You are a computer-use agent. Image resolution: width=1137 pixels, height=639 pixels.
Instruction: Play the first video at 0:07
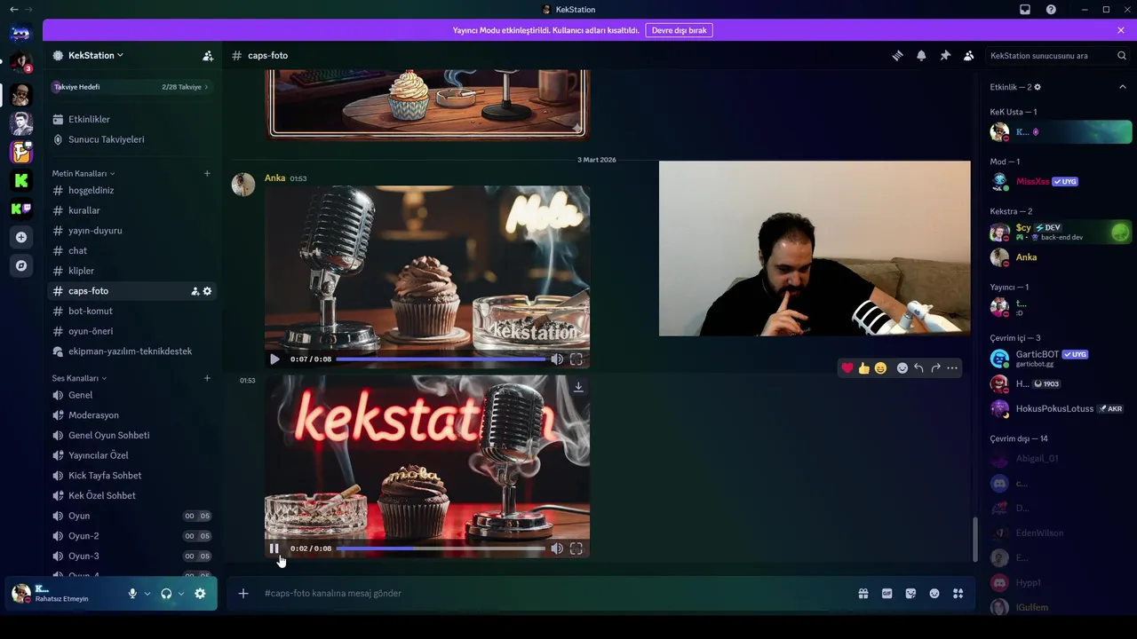274,359
